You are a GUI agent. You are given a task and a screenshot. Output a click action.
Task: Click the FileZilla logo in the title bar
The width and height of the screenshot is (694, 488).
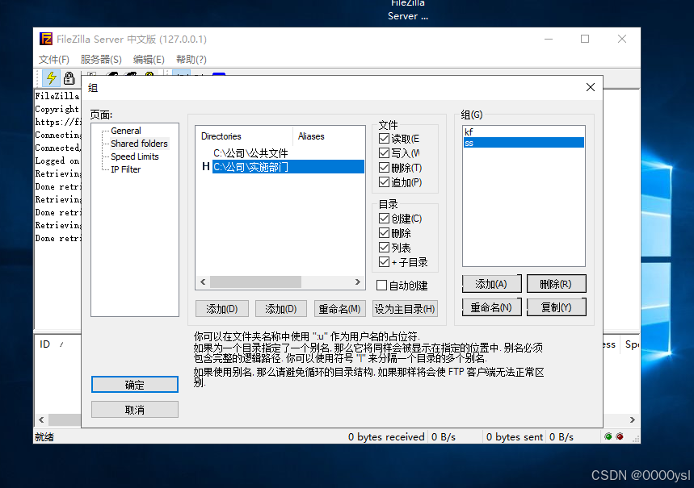(x=46, y=39)
